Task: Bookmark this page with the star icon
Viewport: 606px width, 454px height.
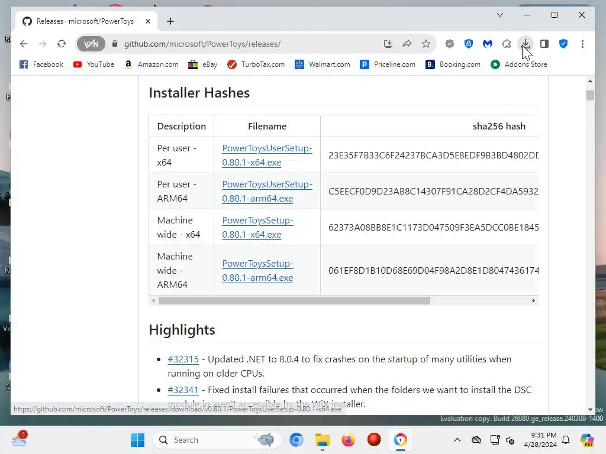Action: click(x=426, y=44)
